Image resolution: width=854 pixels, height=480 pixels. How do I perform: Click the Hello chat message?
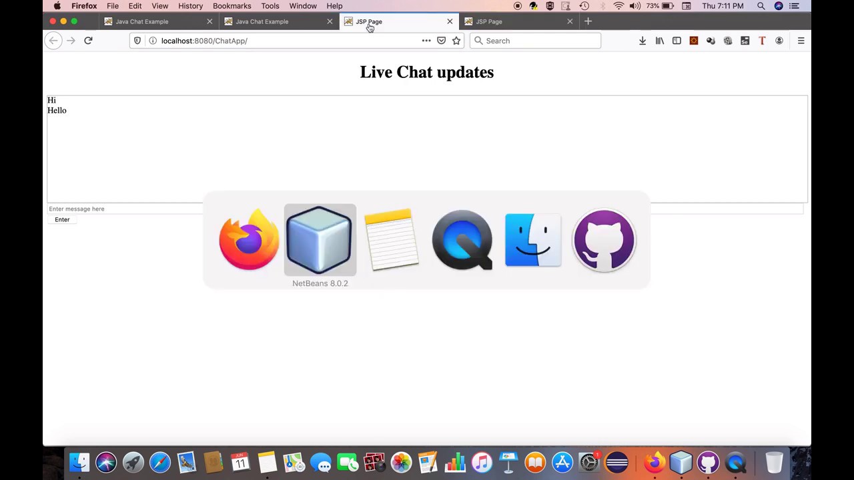pos(57,111)
